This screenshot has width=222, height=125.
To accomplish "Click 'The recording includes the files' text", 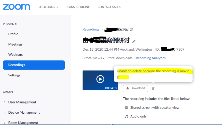I will (x=156, y=99).
